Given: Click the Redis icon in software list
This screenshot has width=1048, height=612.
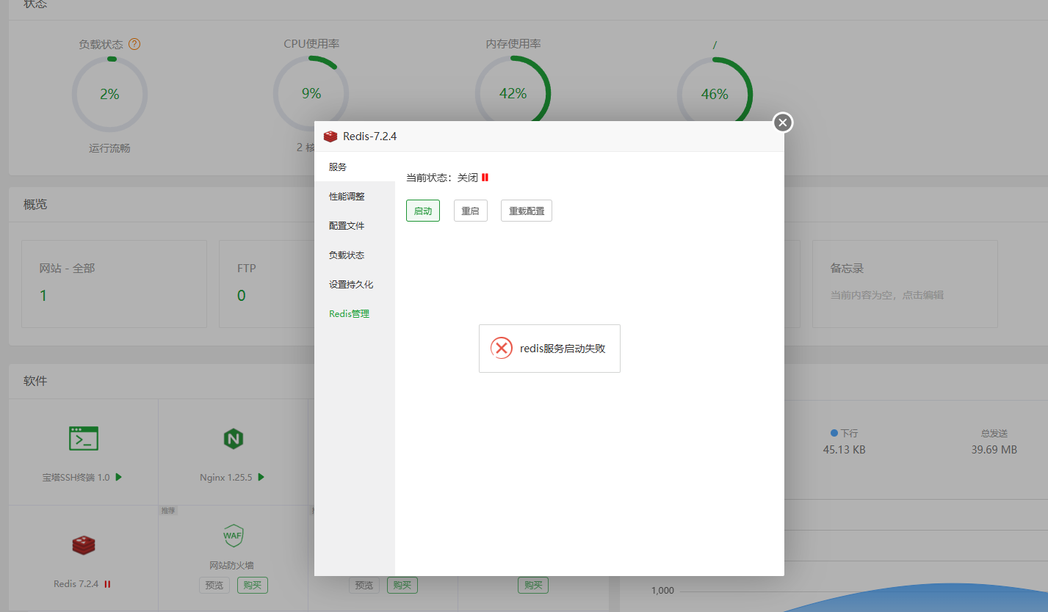Looking at the screenshot, I should click(x=84, y=545).
